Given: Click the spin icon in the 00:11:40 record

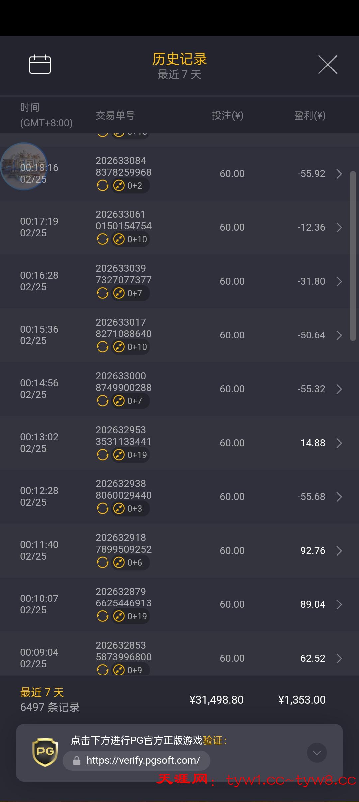Looking at the screenshot, I should [102, 562].
